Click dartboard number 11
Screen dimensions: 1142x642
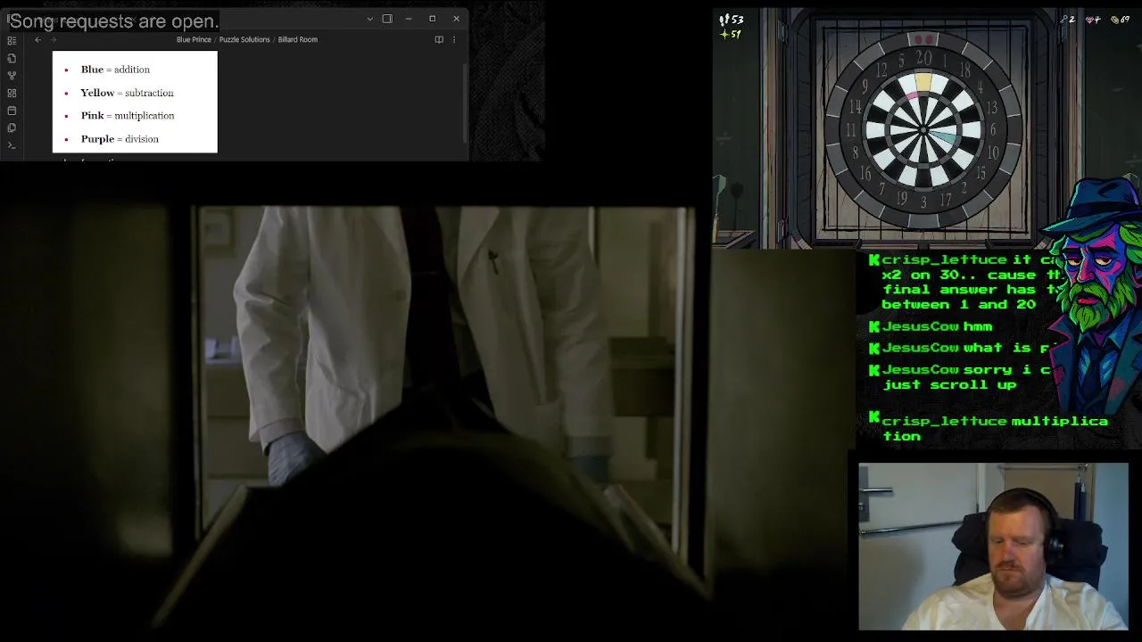pos(851,131)
